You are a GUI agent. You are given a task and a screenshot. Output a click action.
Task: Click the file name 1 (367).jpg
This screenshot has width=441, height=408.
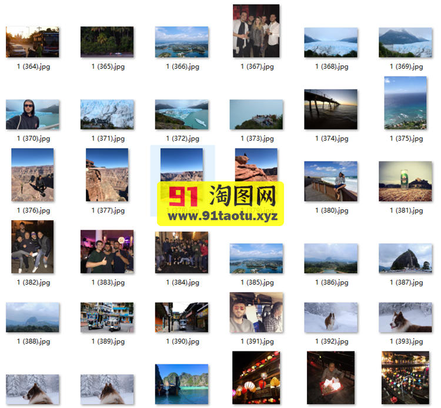(x=257, y=67)
